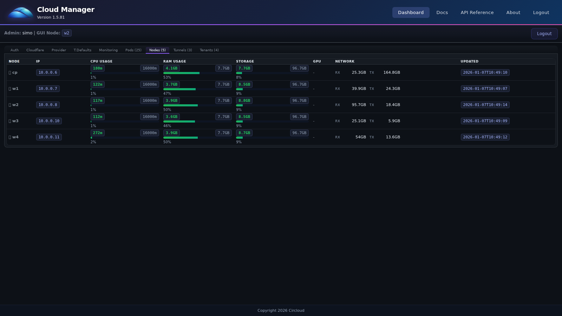Select the 10.0.0.8 IP badge of w2
562x316 pixels.
pos(48,105)
